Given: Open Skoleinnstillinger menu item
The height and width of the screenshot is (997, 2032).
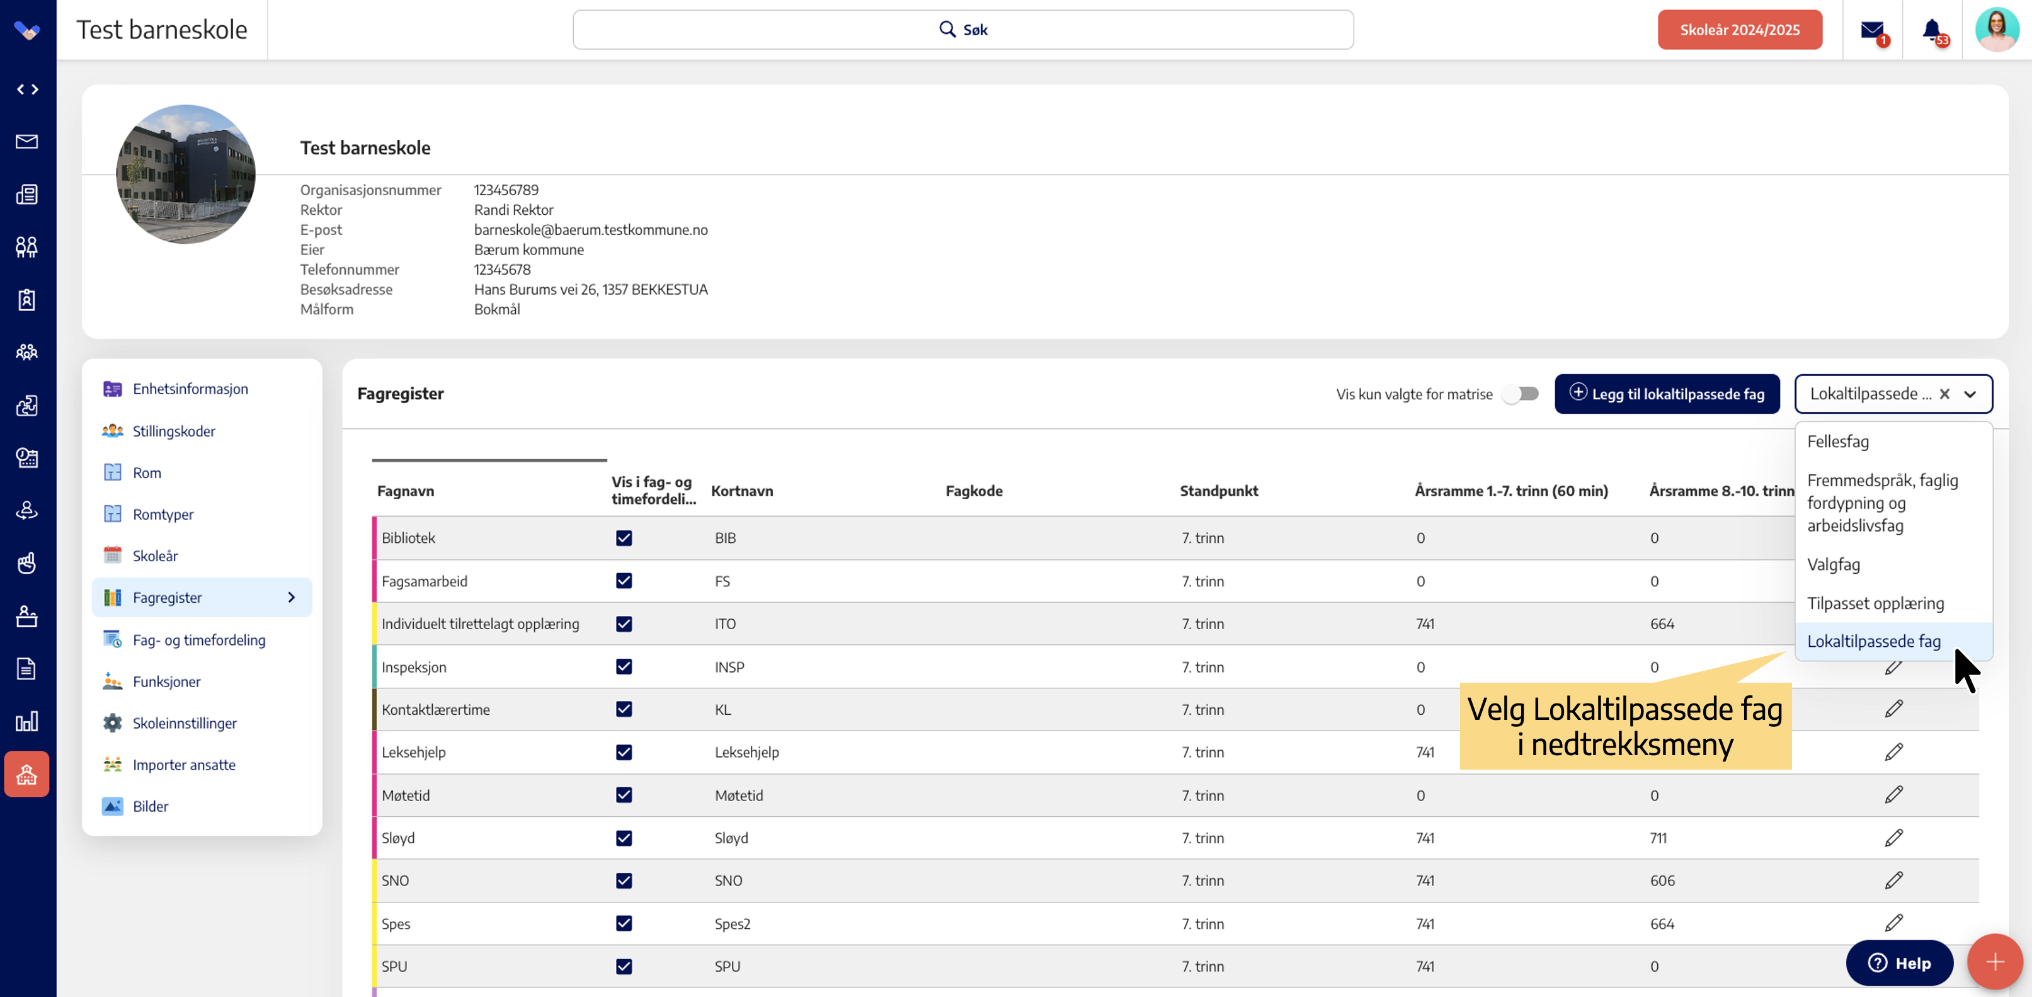Looking at the screenshot, I should pyautogui.click(x=185, y=723).
